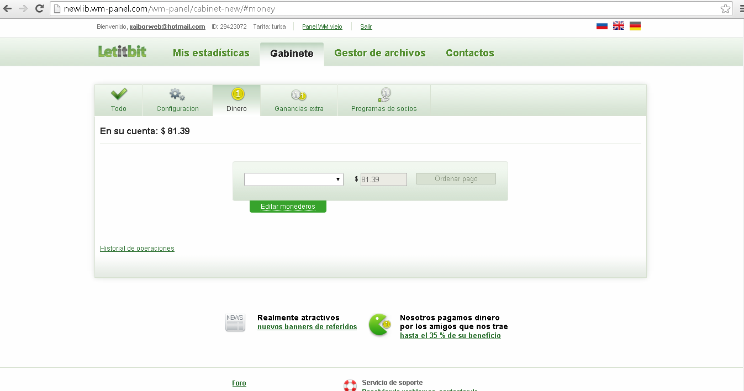Viewport: 744px width, 391px height.
Task: Click the 'En su cuenta: $ 81.39' text
Action: click(x=145, y=131)
